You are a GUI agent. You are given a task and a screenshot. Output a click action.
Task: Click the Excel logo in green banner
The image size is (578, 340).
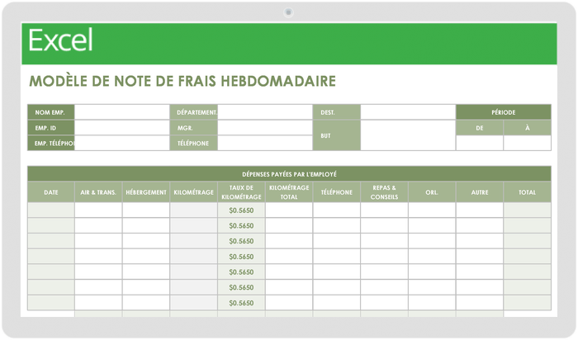pyautogui.click(x=60, y=40)
